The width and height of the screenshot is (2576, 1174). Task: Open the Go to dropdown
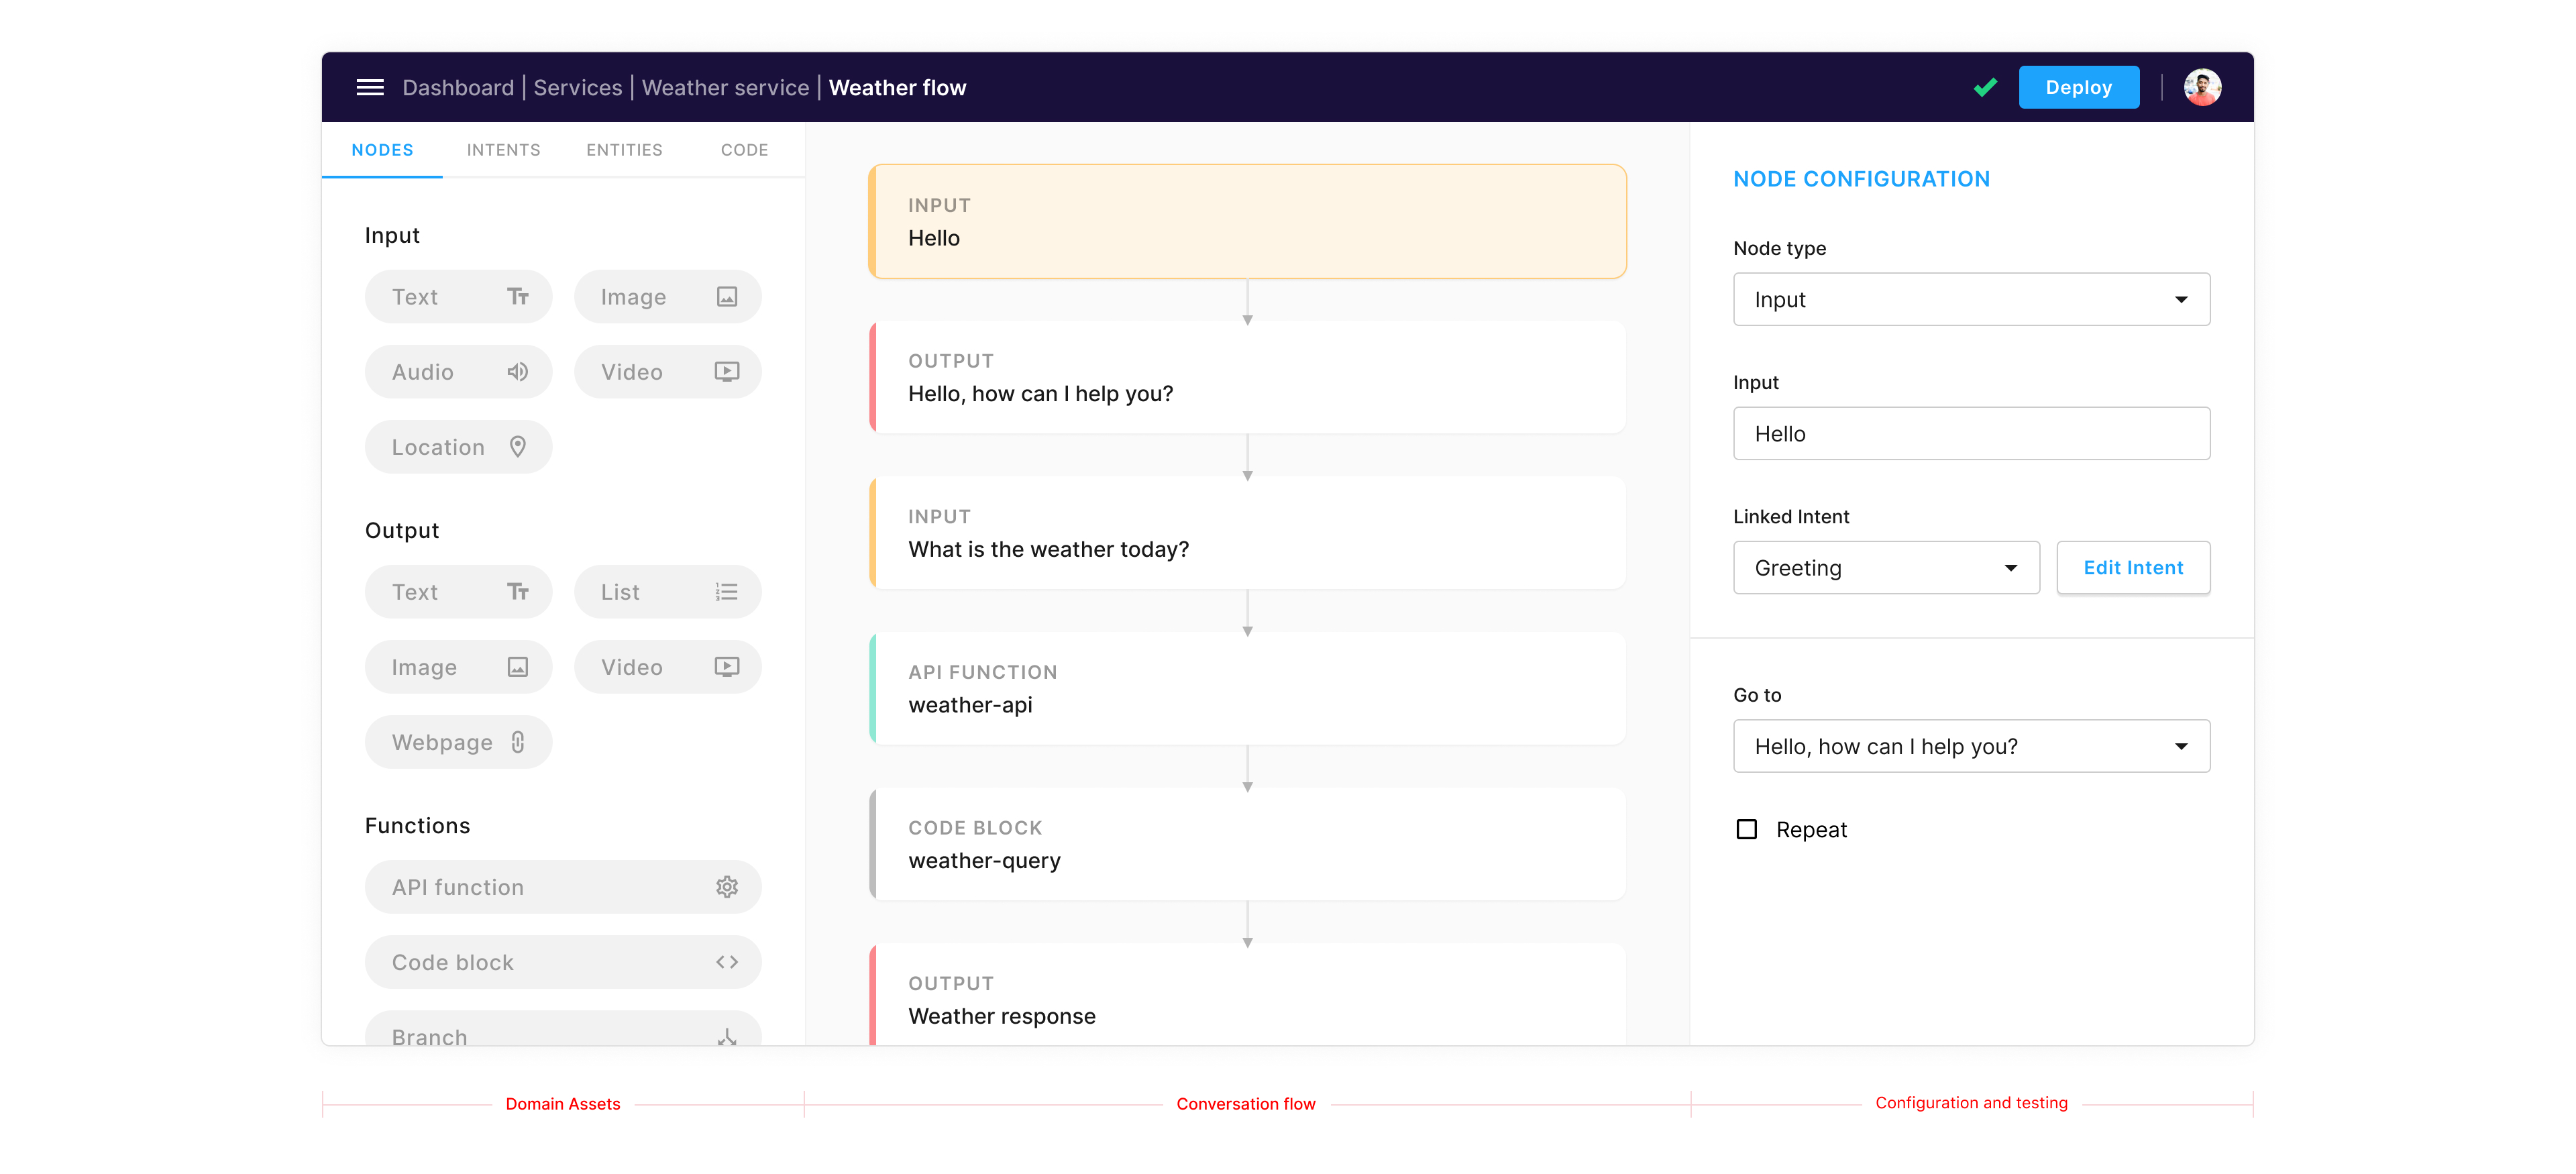[1971, 746]
